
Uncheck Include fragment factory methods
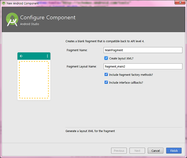(106, 74)
